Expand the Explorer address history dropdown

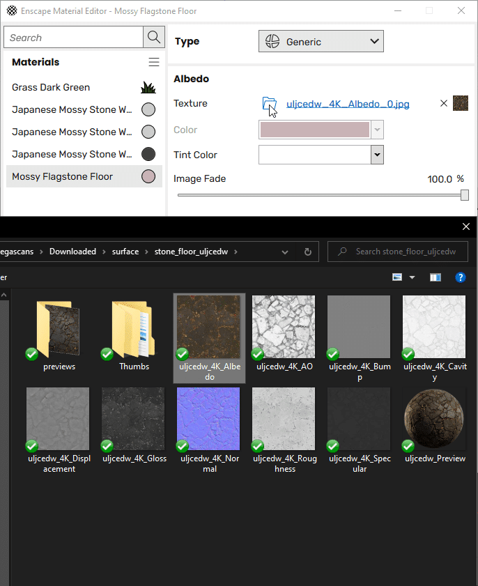coord(285,252)
